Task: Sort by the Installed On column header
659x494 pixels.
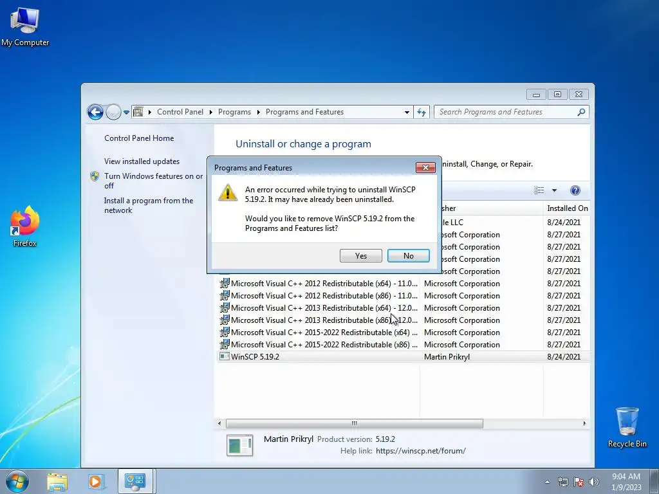Action: 566,208
